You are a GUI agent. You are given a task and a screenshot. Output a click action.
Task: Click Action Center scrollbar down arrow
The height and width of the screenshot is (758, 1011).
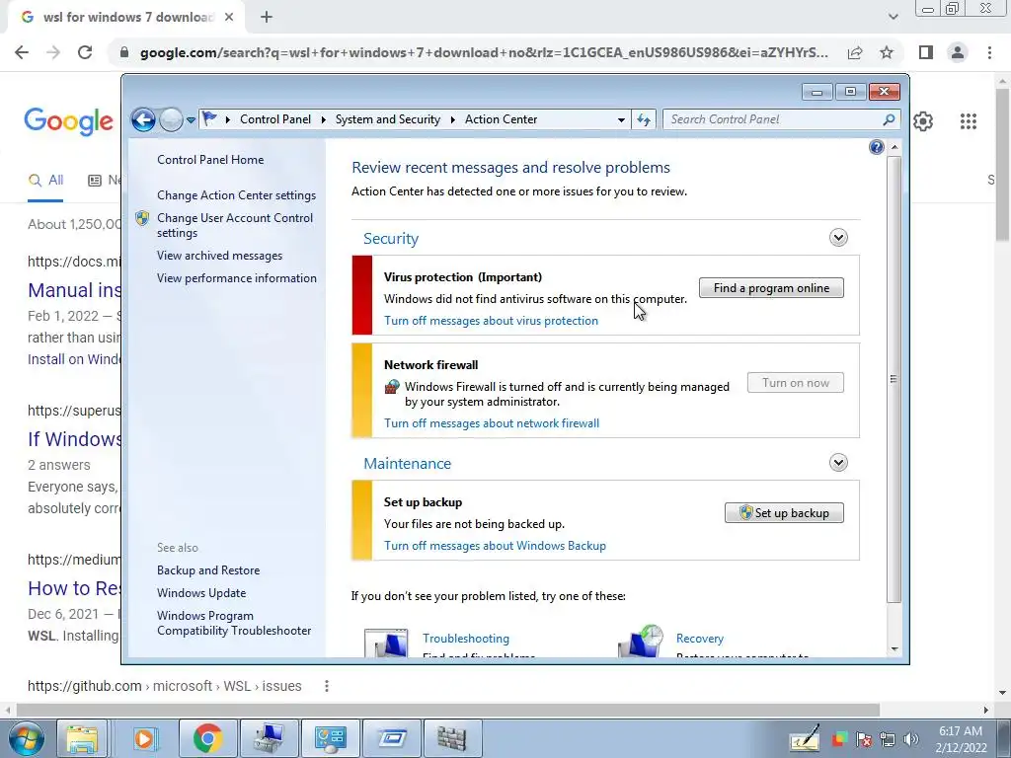click(x=894, y=649)
